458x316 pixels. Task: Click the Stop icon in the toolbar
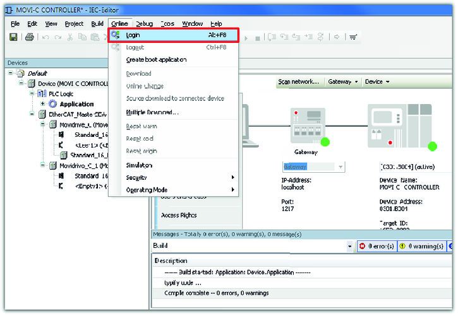(x=258, y=38)
